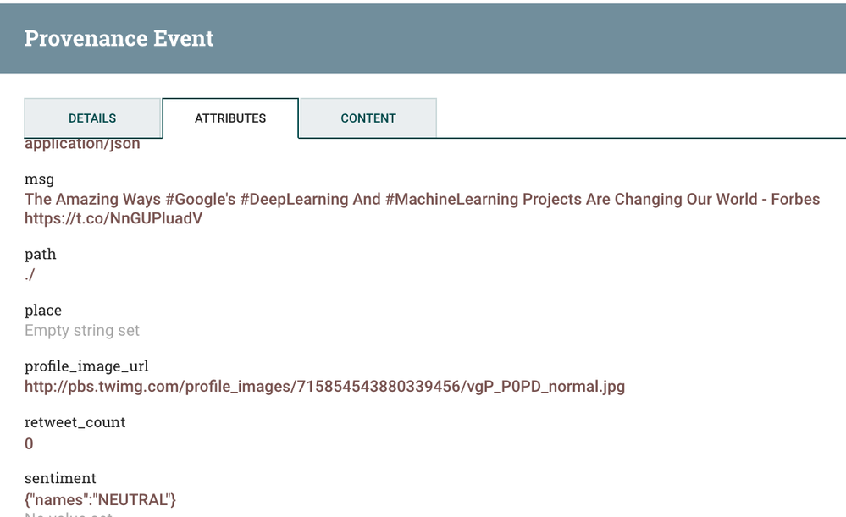Open the pbs.twimg.com profile image URL
Image resolution: width=846 pixels, height=517 pixels.
(x=324, y=387)
